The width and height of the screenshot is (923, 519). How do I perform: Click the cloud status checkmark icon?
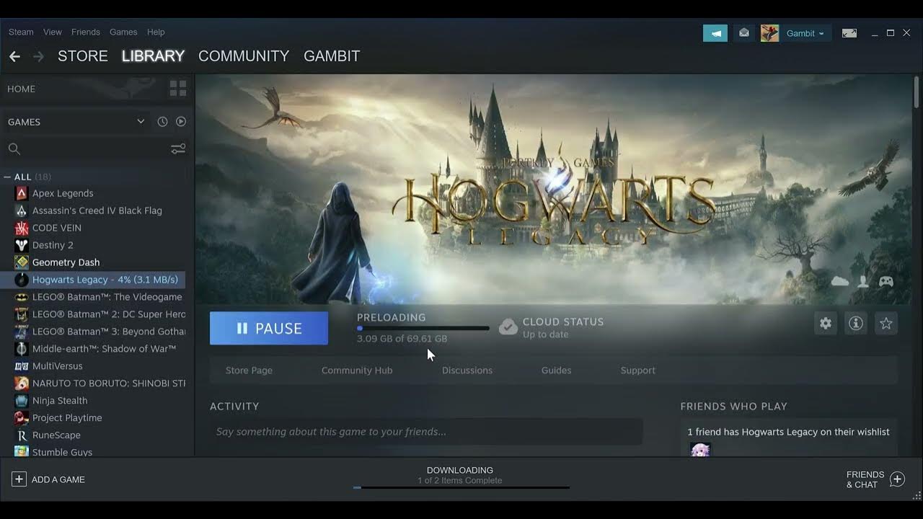[x=508, y=327]
